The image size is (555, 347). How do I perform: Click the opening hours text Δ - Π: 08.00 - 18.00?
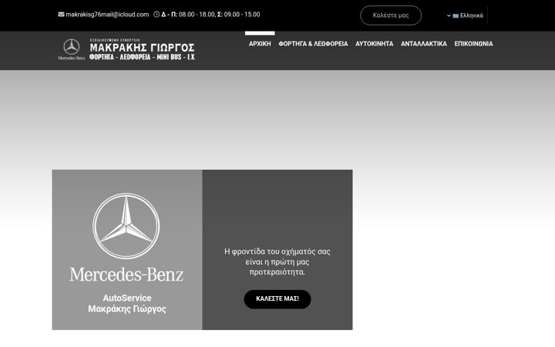click(x=188, y=15)
